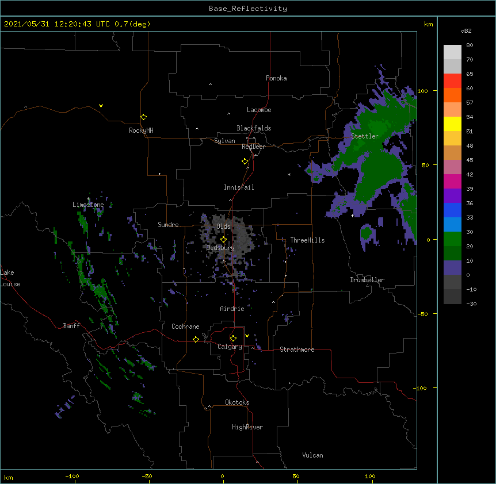496x484 pixels.
Task: Click the yellow V marker northwest of RockyMH
Action: click(x=101, y=106)
